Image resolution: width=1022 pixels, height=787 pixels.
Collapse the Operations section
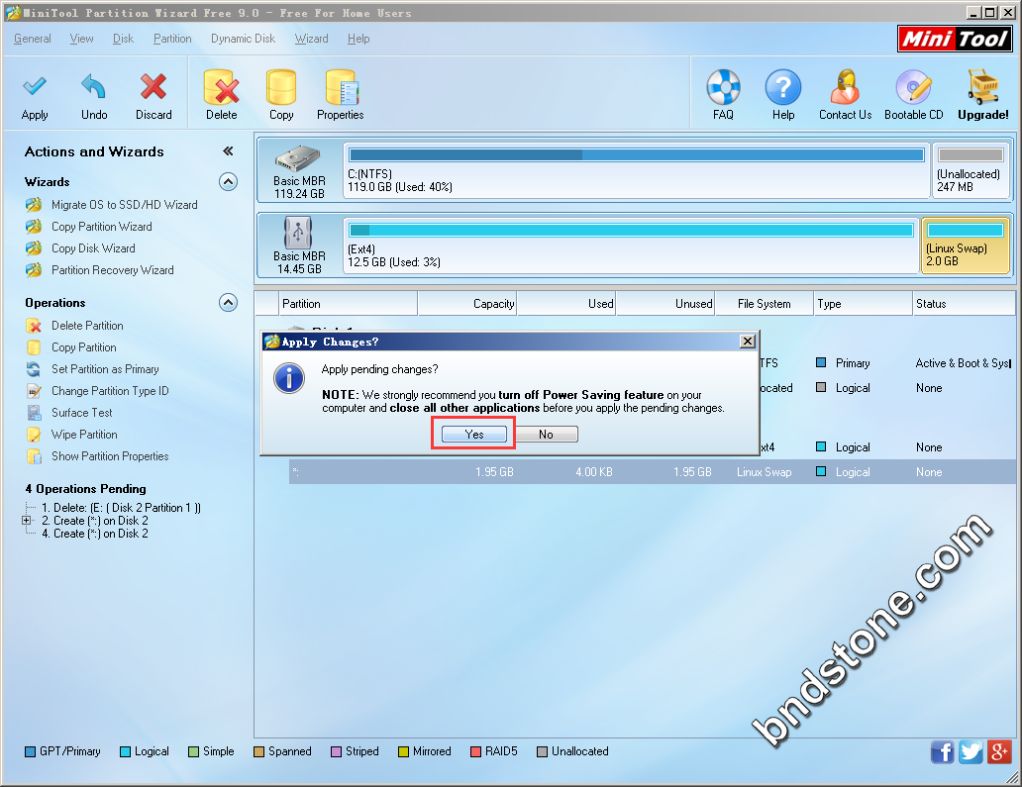pyautogui.click(x=228, y=303)
